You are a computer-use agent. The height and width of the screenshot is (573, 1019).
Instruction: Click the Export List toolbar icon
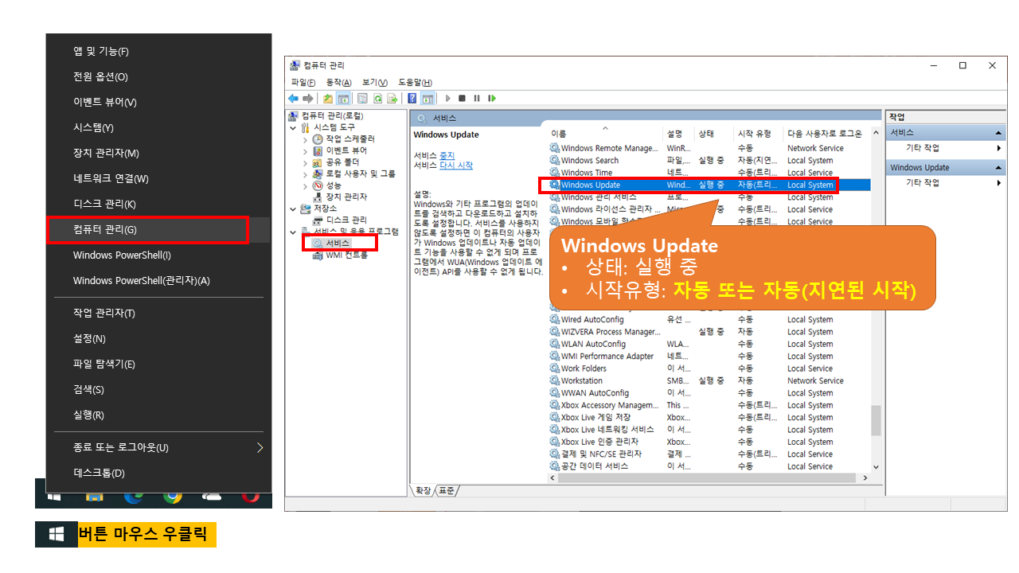392,99
